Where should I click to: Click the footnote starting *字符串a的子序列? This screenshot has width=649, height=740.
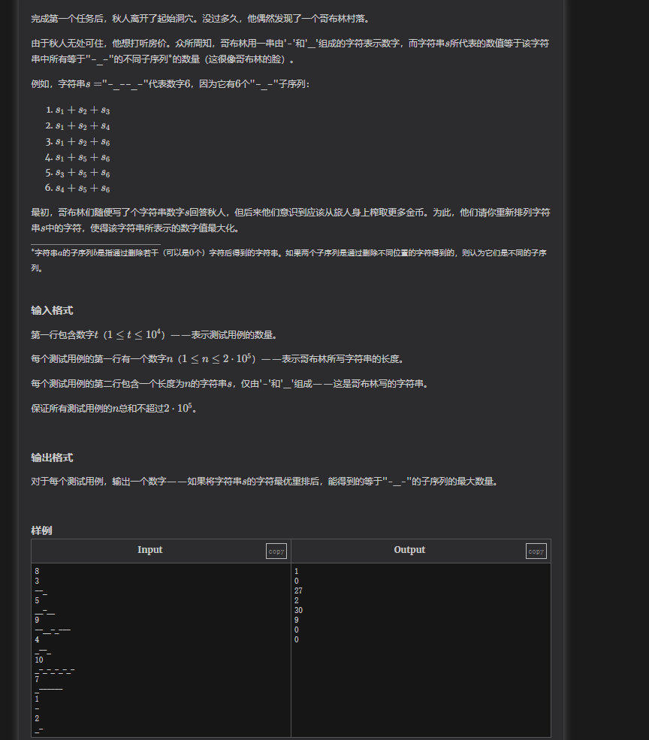(x=289, y=260)
